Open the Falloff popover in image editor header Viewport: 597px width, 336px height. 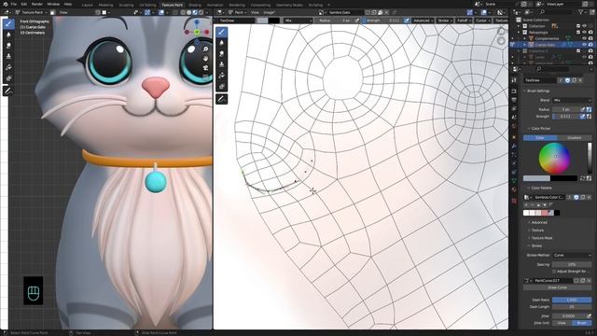pyautogui.click(x=464, y=21)
